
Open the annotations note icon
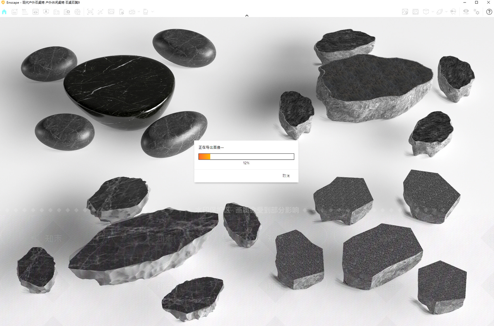15,12
